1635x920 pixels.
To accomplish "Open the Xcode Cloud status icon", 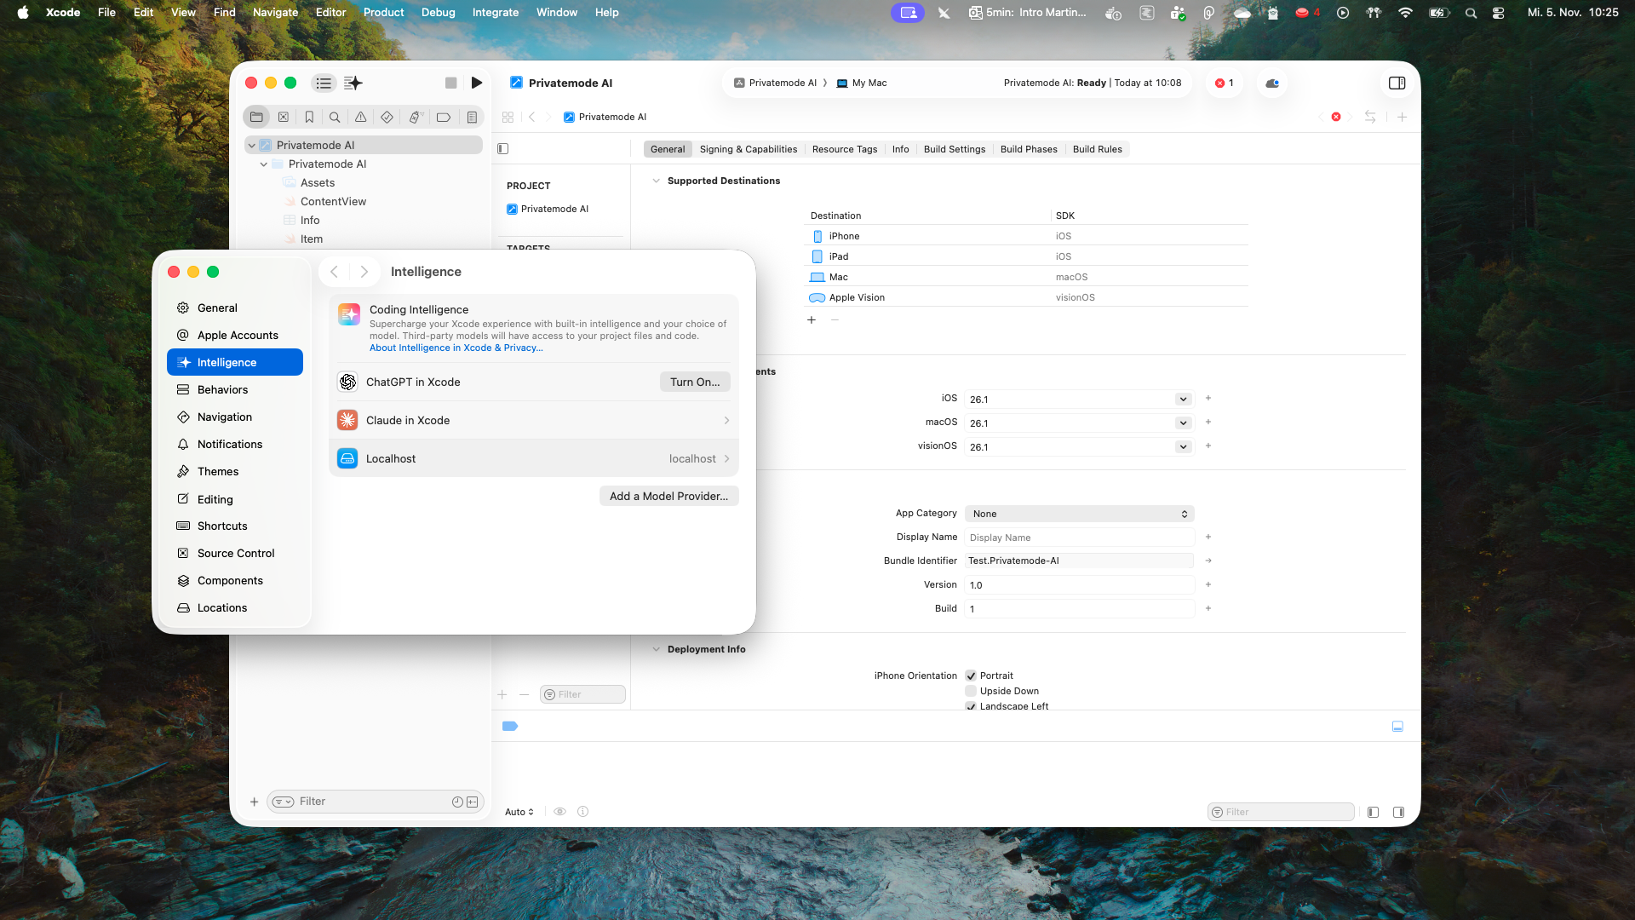I will (x=1272, y=83).
